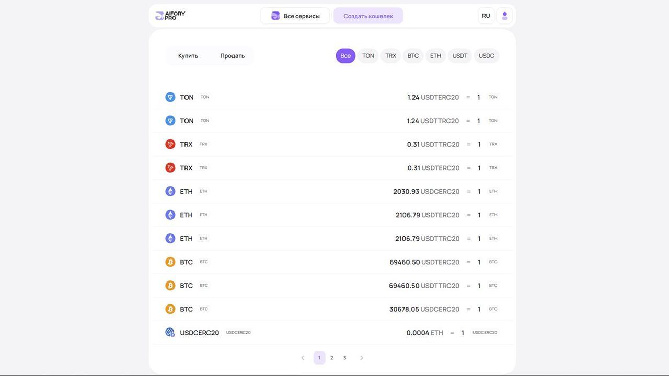Filter list by BTC
The width and height of the screenshot is (669, 376).
tap(413, 56)
